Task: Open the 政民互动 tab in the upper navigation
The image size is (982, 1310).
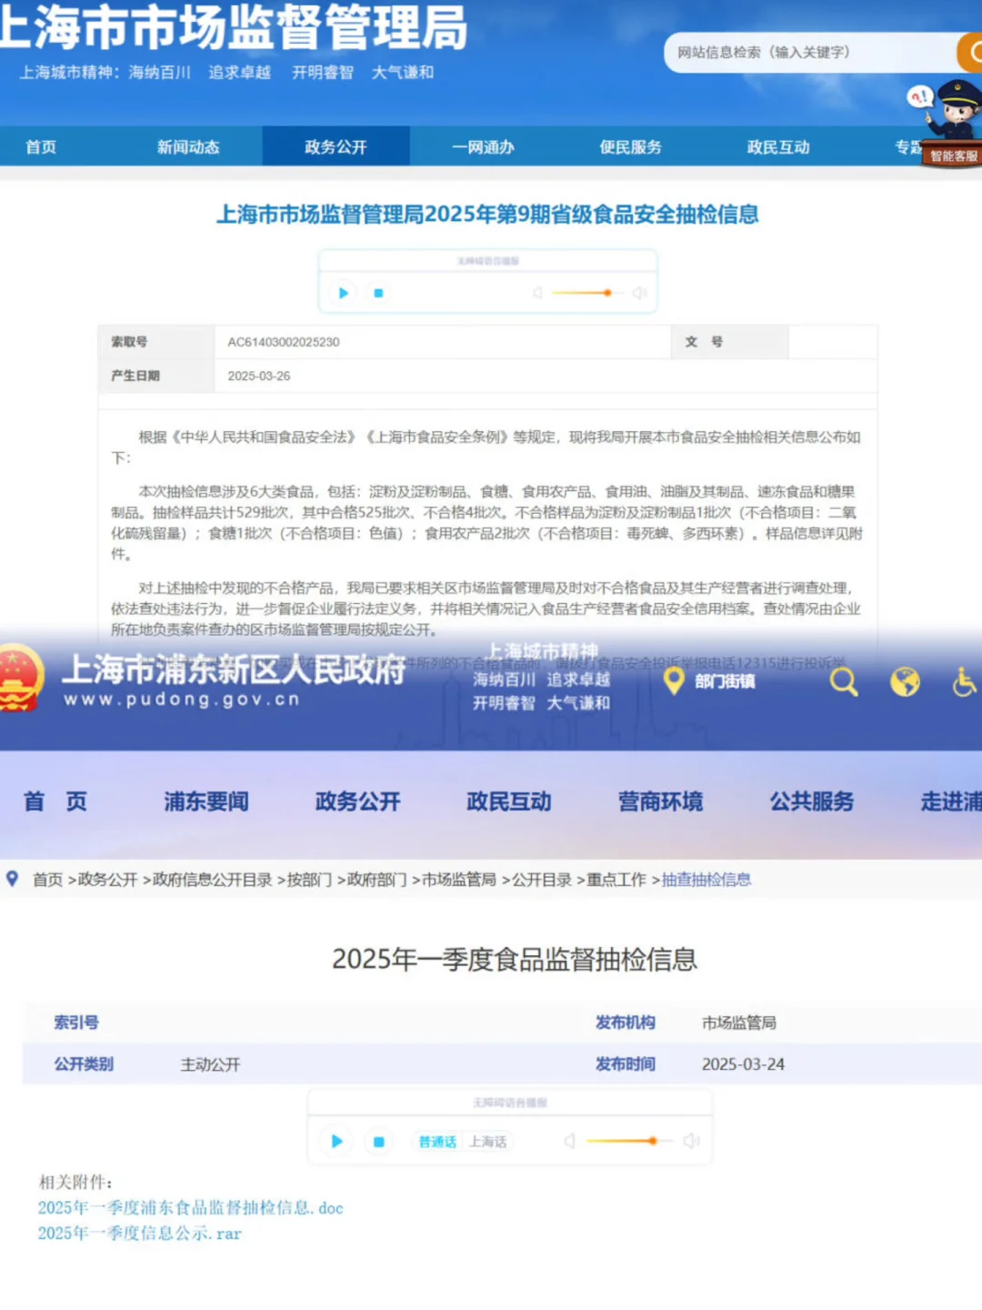Action: pyautogui.click(x=777, y=146)
